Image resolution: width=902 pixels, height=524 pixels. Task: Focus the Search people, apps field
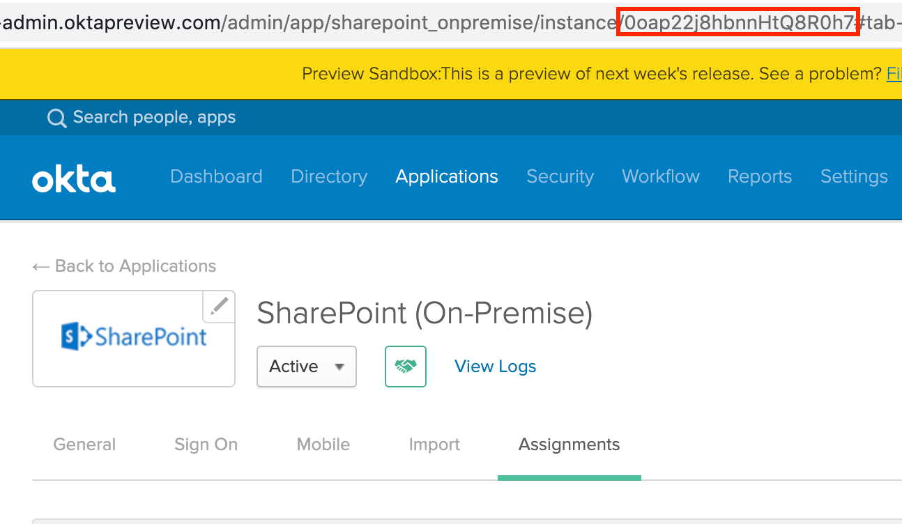(154, 117)
